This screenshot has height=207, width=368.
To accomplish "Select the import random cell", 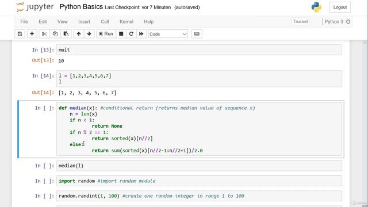I will pyautogui.click(x=199, y=181).
